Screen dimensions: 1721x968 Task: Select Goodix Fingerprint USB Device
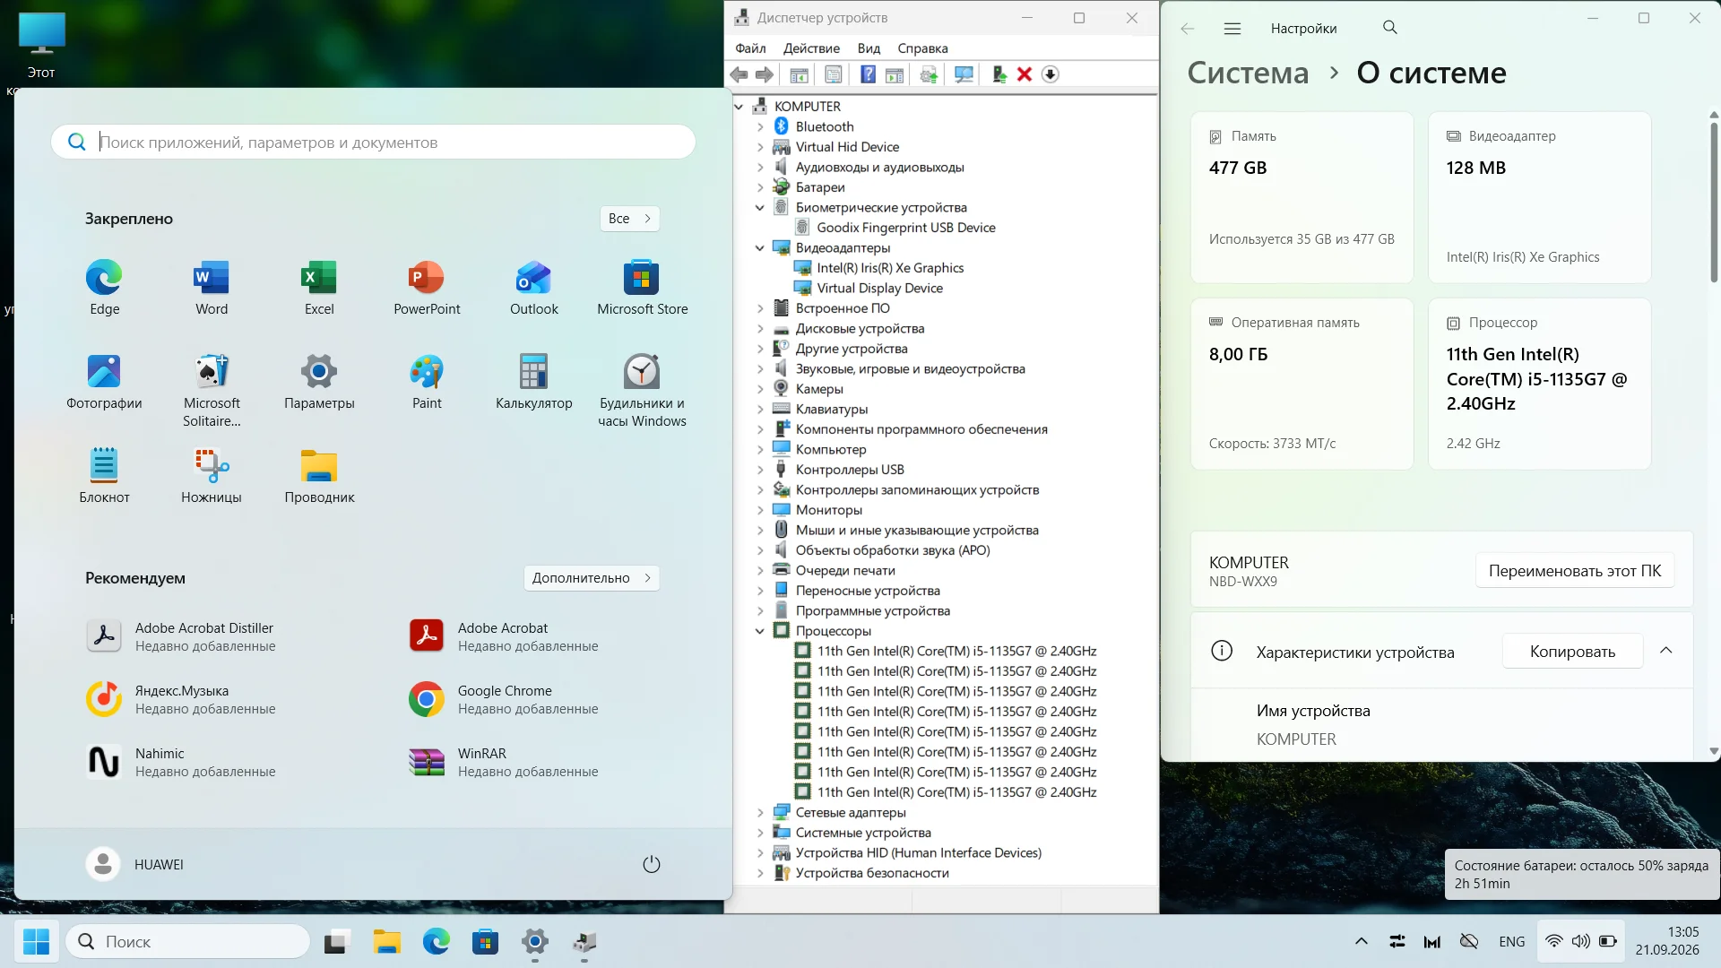pyautogui.click(x=905, y=228)
